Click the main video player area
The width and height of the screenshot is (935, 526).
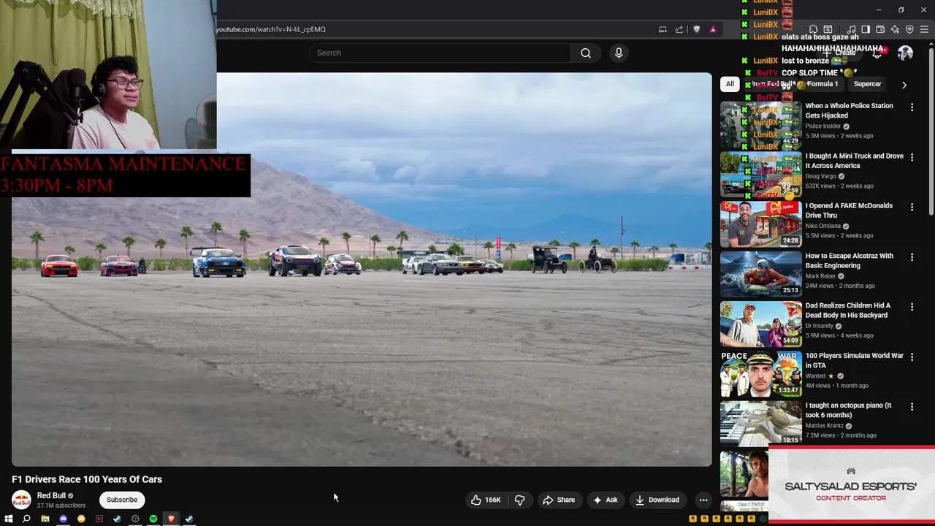(x=362, y=269)
